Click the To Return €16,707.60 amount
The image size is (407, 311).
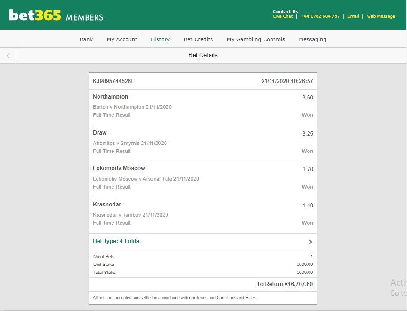point(285,284)
